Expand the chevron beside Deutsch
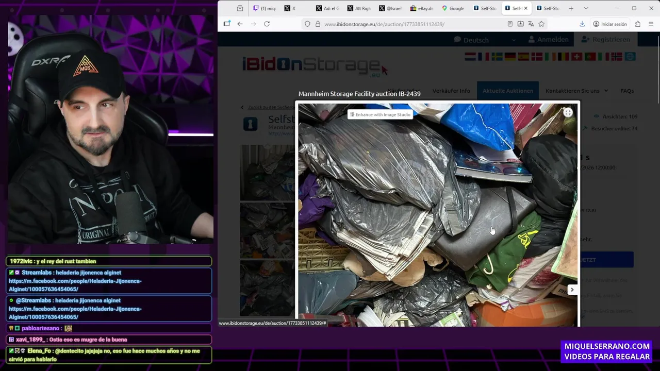Viewport: 660px width, 371px height. click(x=513, y=40)
